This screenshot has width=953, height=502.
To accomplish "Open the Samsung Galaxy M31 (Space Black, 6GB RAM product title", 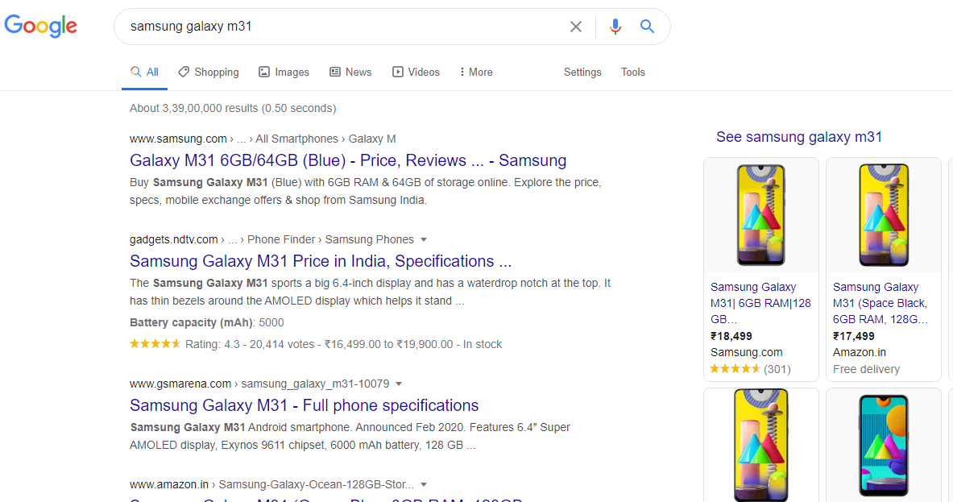I will [880, 303].
